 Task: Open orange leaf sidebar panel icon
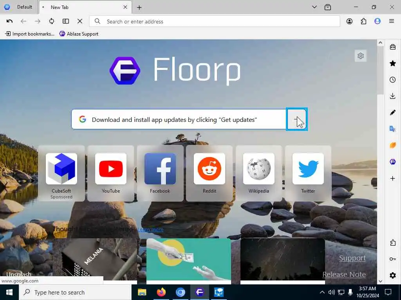pyautogui.click(x=392, y=145)
